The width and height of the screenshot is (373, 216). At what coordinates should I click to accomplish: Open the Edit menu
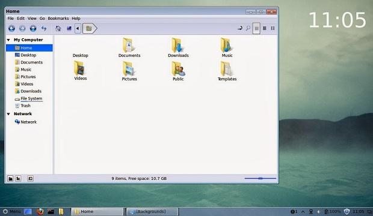coord(20,18)
